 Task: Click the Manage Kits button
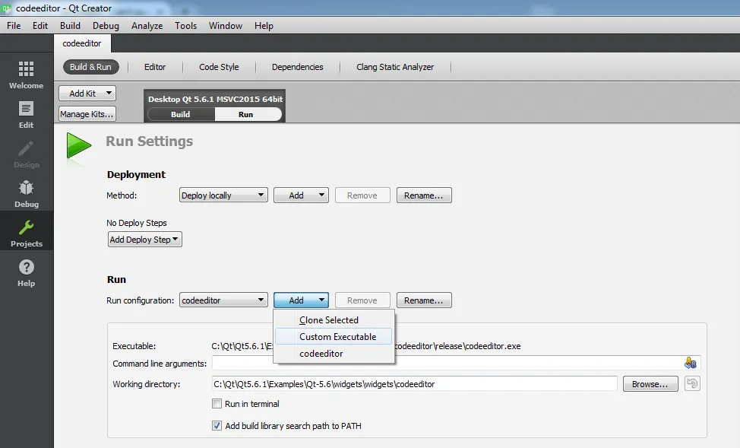pyautogui.click(x=87, y=114)
